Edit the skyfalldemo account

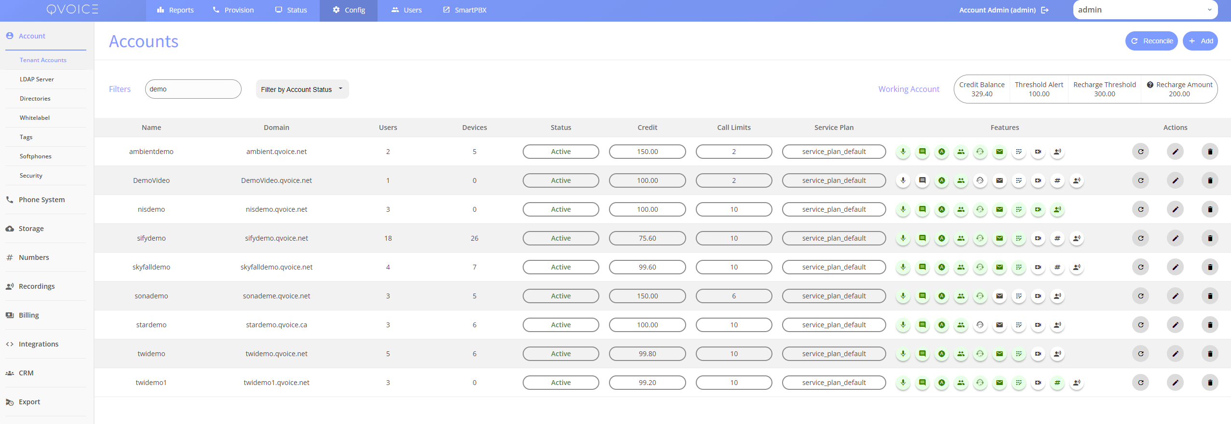(1176, 267)
